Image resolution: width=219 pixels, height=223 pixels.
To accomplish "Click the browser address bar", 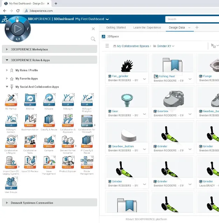I will (121, 11).
